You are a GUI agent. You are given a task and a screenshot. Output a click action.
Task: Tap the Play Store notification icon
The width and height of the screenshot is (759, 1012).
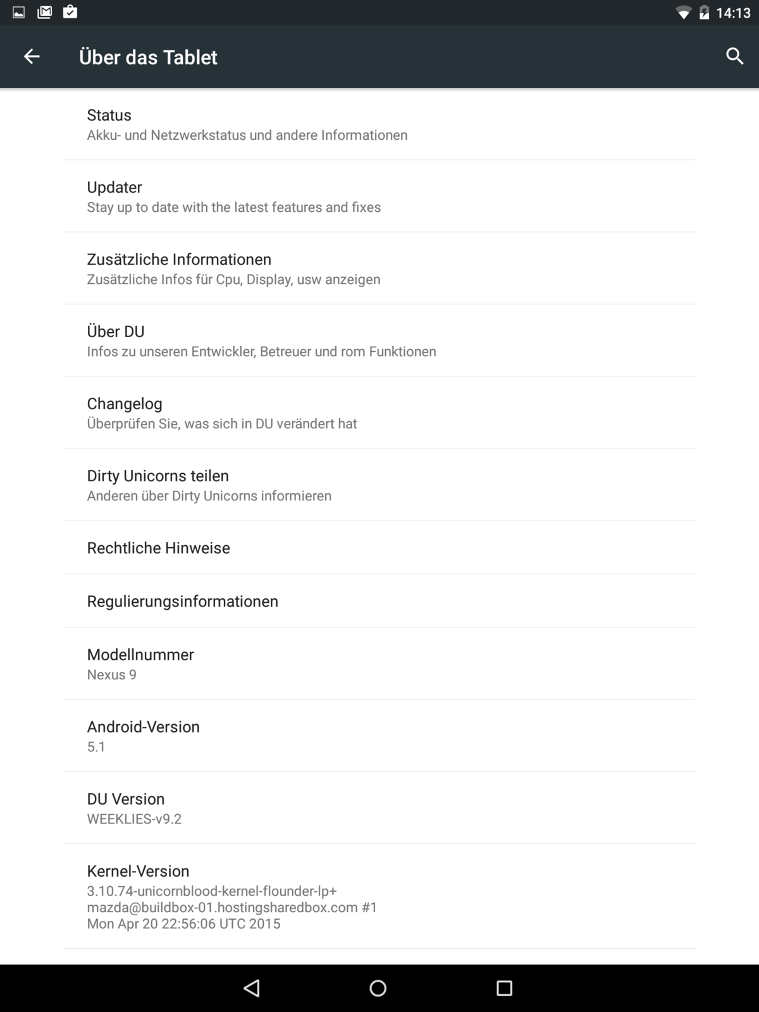click(70, 12)
